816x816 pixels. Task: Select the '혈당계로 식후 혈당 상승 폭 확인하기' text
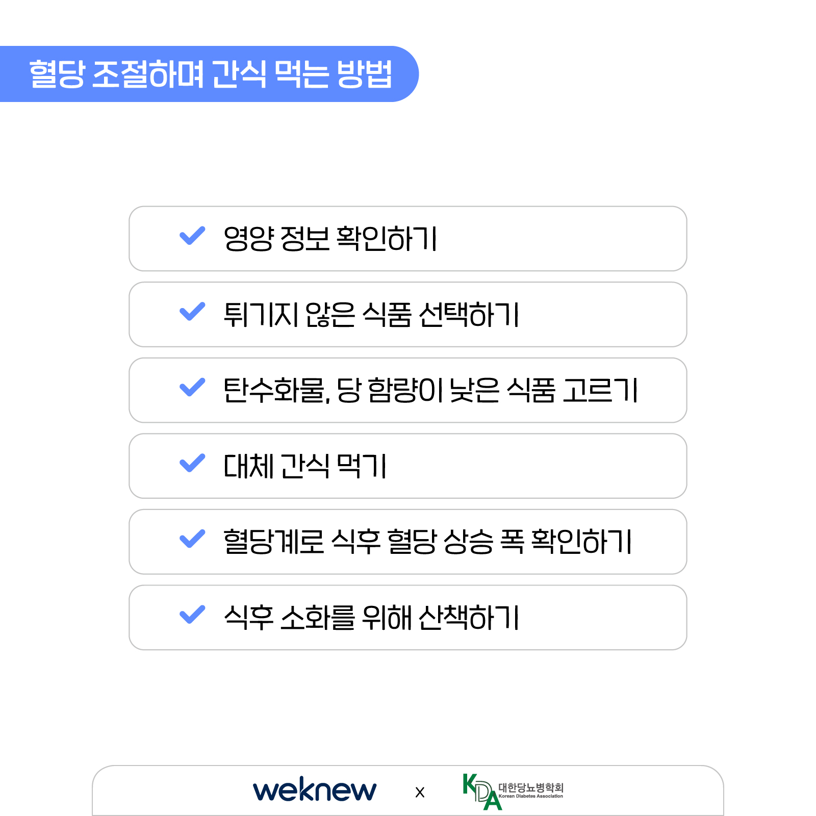pos(427,542)
